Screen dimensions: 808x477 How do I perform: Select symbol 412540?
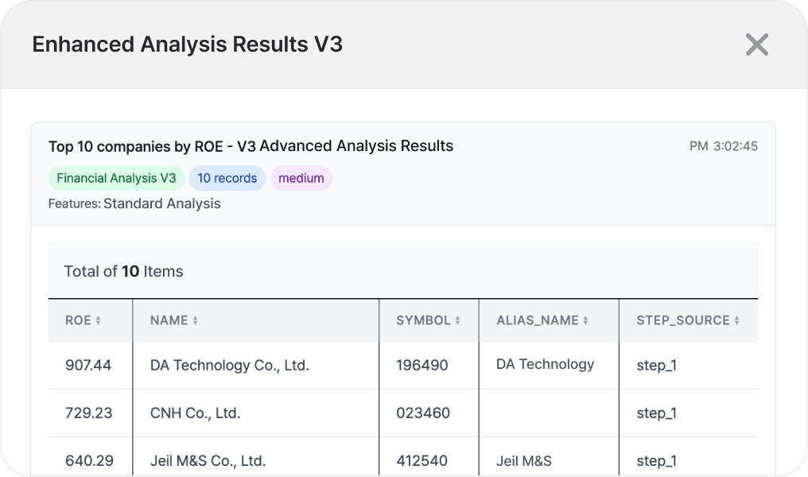(x=422, y=461)
